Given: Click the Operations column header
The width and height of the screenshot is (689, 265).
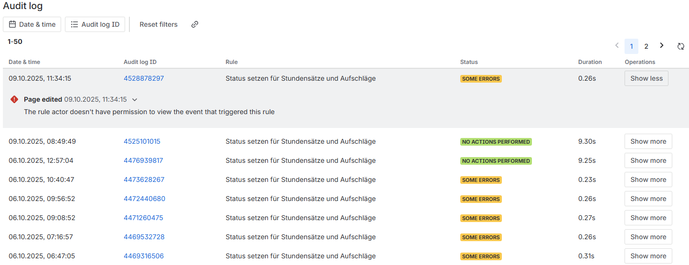Looking at the screenshot, I should pyautogui.click(x=640, y=62).
